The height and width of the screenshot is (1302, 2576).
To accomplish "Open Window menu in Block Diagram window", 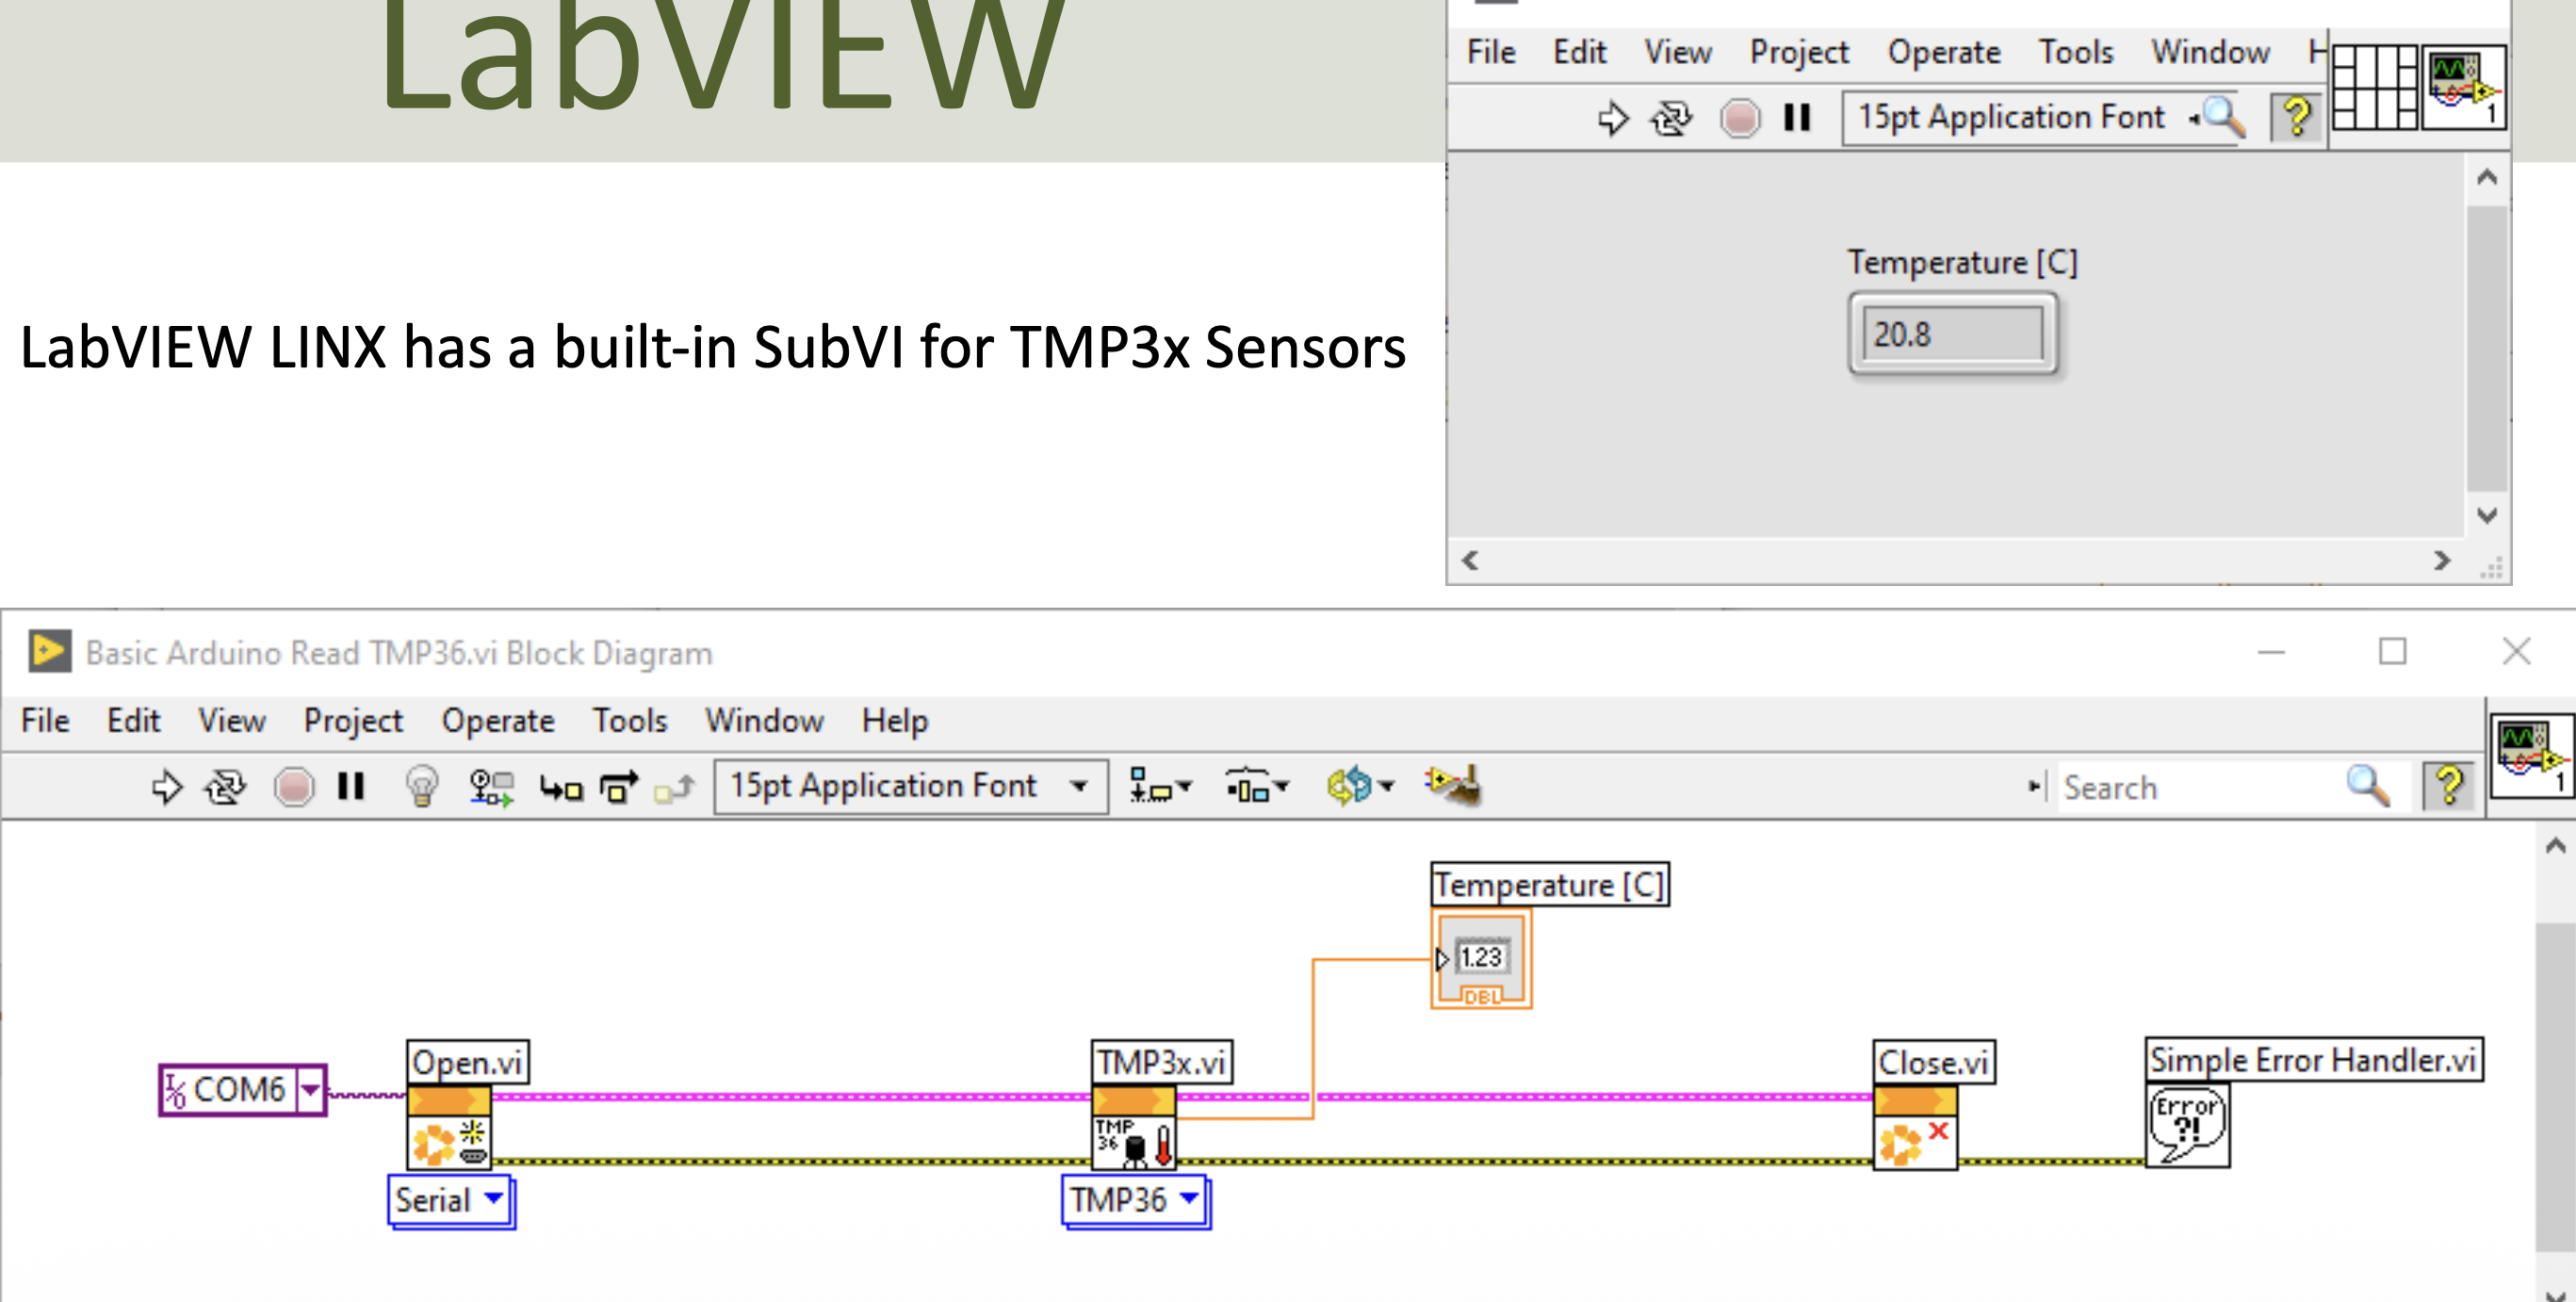I will (x=764, y=721).
